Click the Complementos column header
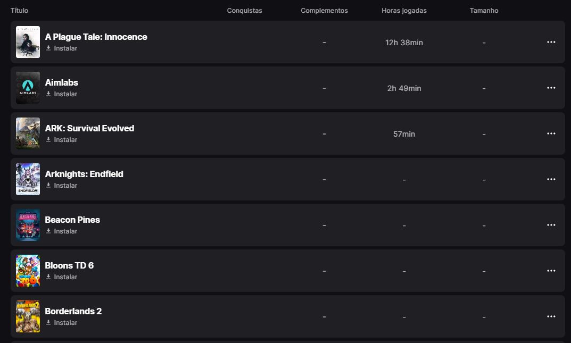This screenshot has width=571, height=343. (324, 11)
